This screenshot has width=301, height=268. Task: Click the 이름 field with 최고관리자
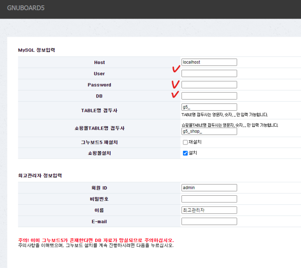(x=209, y=210)
